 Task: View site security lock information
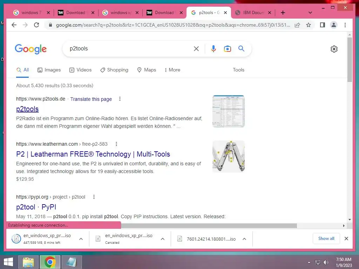coord(50,25)
